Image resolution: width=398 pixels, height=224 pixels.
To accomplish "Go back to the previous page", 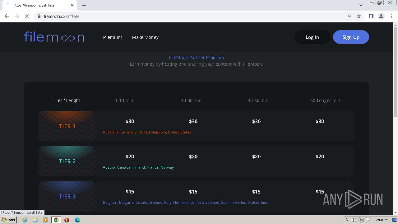I will pos(7,16).
